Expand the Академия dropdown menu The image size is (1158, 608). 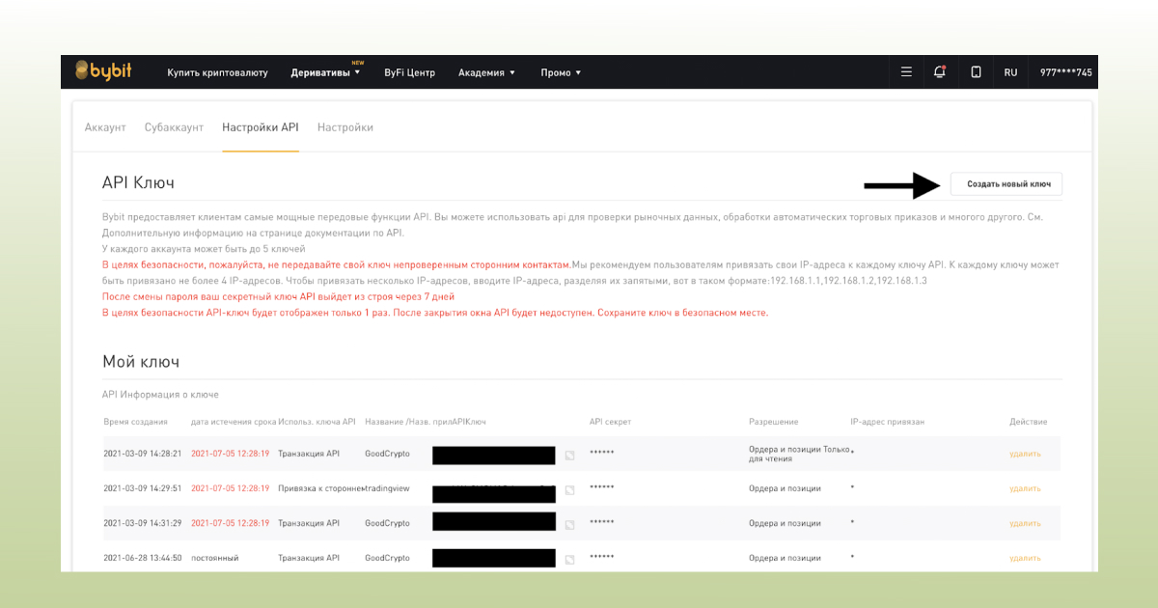pos(486,73)
